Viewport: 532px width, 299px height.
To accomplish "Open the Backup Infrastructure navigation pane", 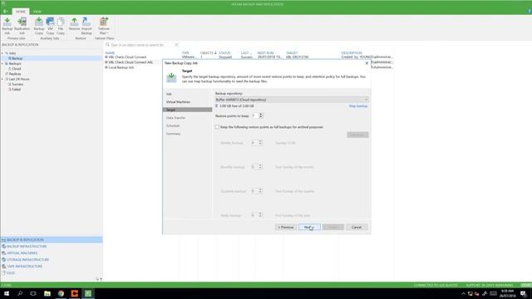I will pyautogui.click(x=52, y=247).
